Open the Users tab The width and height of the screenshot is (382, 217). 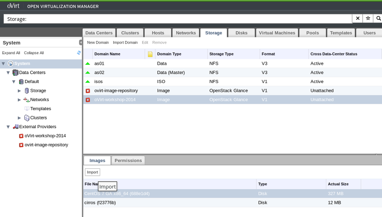(369, 33)
